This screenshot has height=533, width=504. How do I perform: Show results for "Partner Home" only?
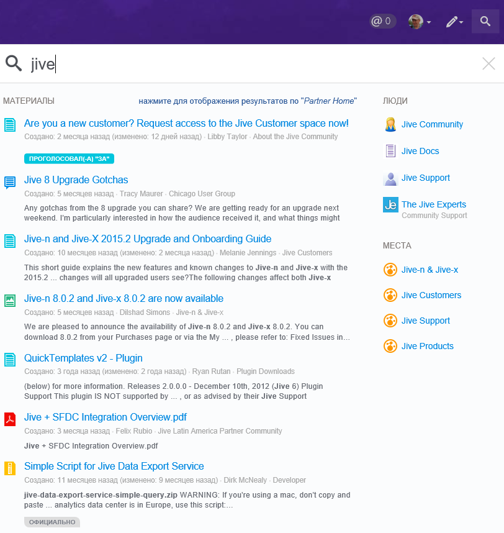click(x=248, y=101)
